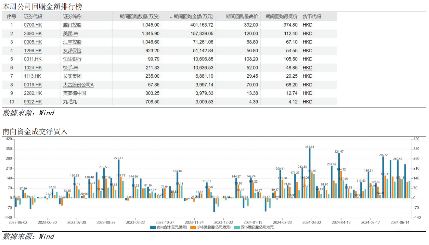Click the orange 沪市港股通 legend swatch
Screen dimensions: 429x245
click(193, 227)
